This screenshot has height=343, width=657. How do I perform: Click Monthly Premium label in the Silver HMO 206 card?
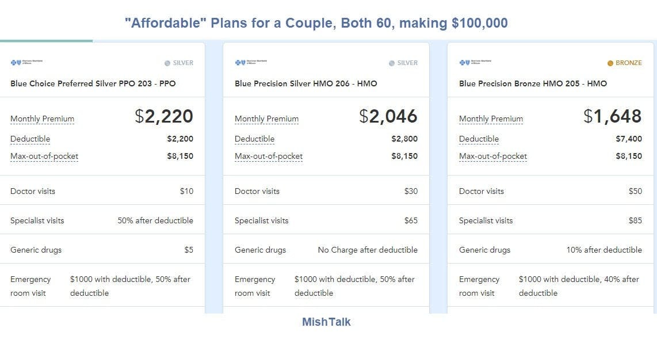tap(267, 119)
